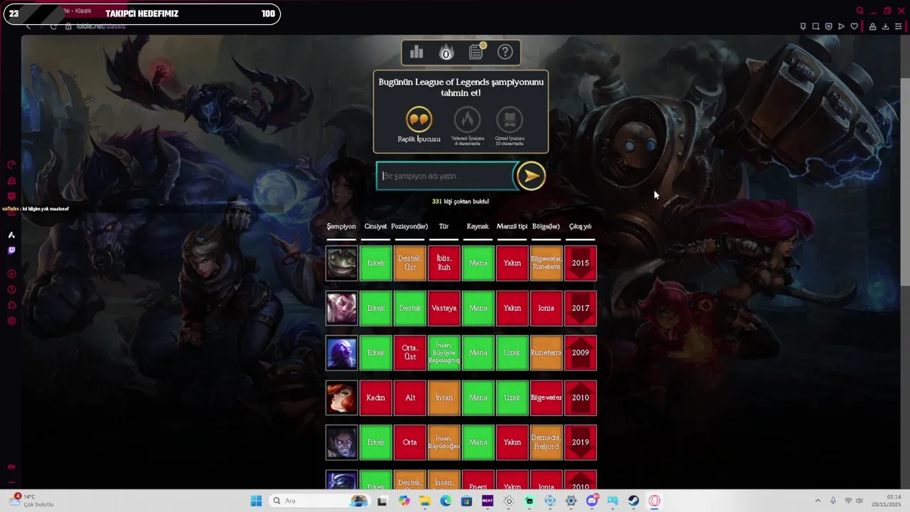
Task: Select the Yetenek İpucusu flame clue icon
Action: tap(467, 119)
